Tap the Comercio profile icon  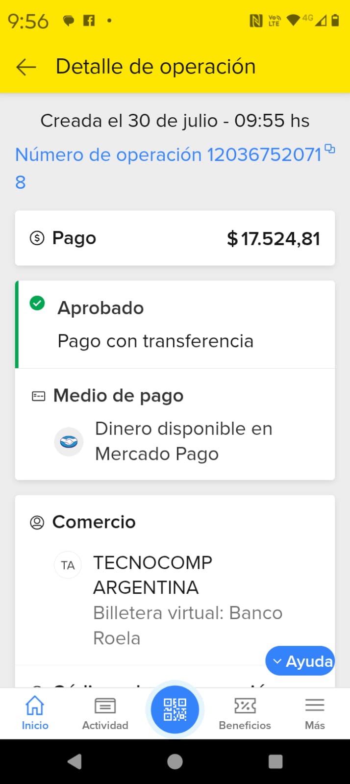(37, 522)
